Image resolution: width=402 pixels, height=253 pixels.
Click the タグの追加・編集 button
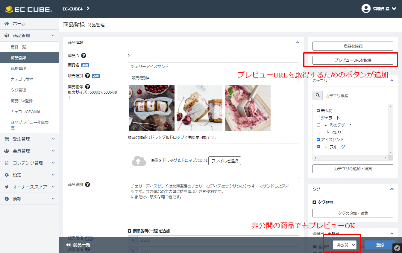pos(353,213)
